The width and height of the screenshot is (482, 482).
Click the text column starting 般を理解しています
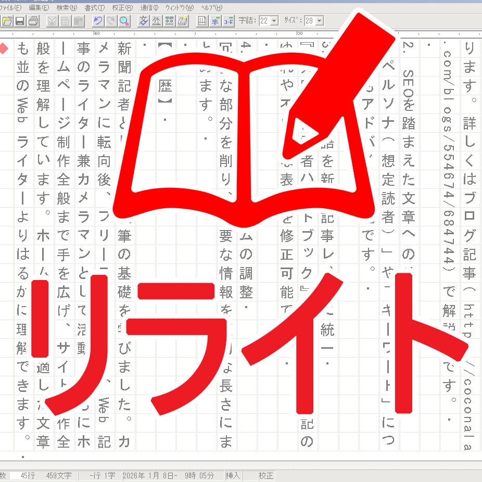click(x=43, y=244)
